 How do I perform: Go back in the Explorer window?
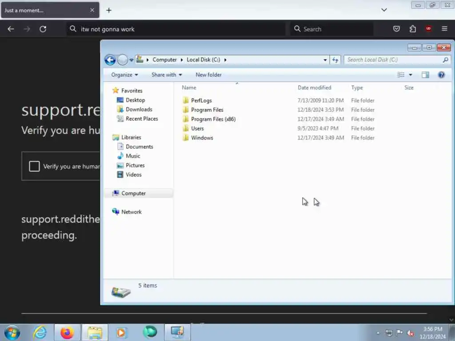point(110,60)
